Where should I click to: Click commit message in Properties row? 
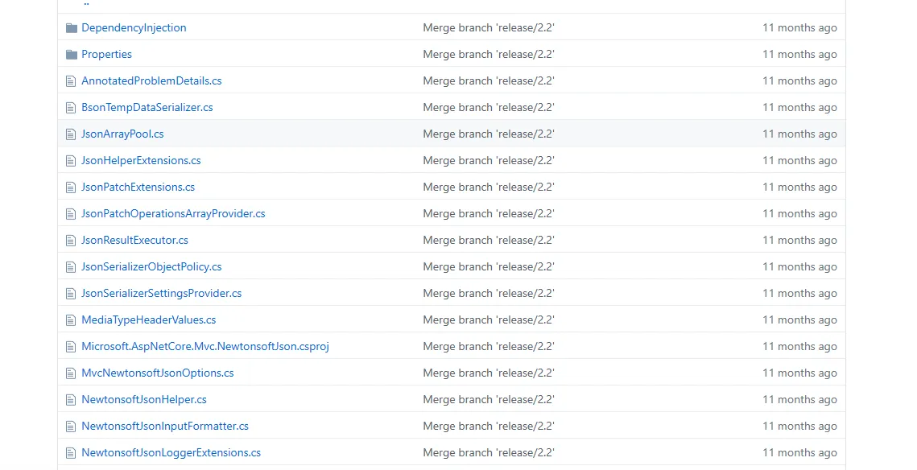pyautogui.click(x=489, y=55)
